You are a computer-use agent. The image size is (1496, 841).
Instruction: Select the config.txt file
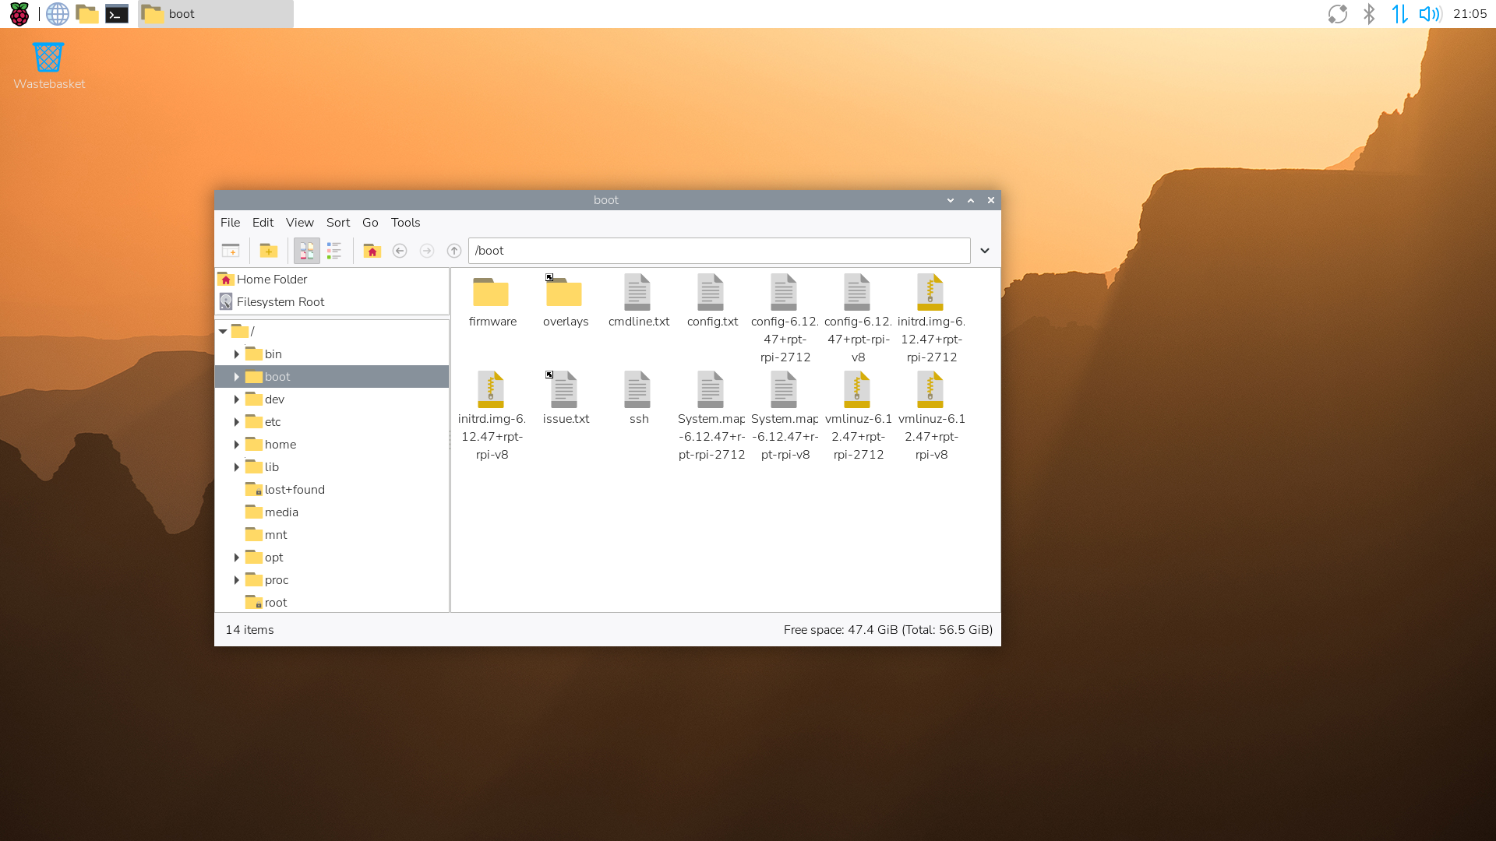point(712,301)
